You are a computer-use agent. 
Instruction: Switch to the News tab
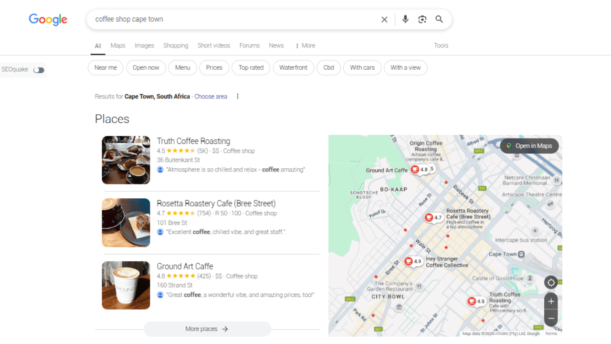click(276, 45)
